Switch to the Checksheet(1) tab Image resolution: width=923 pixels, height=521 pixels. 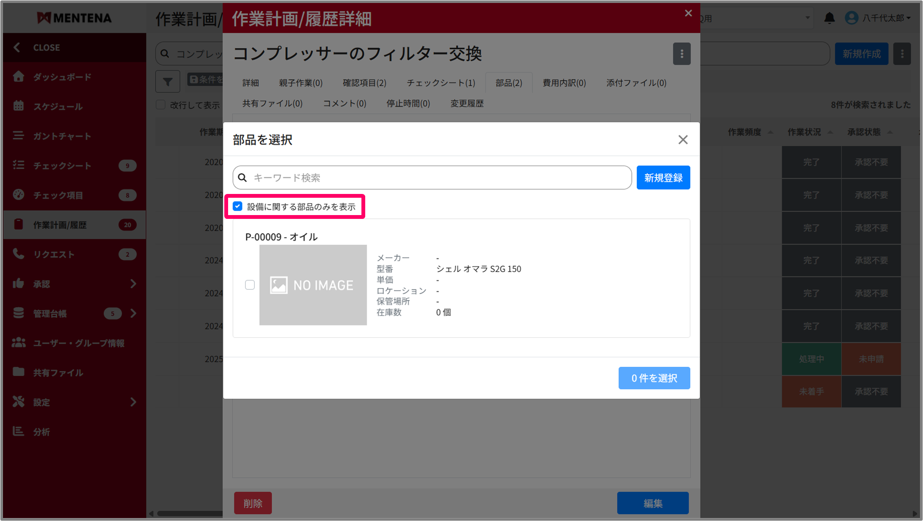pos(441,83)
